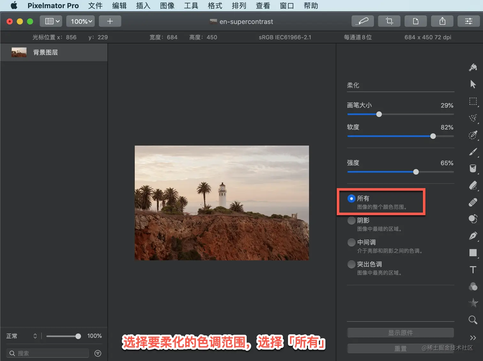
Task: Open the 文件 menu
Action: [95, 5]
